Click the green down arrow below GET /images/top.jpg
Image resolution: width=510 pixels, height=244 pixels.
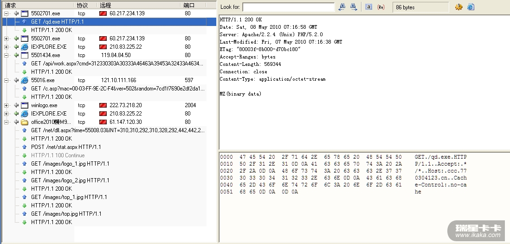pos(25,222)
